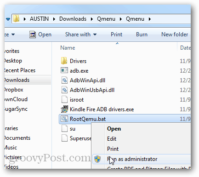Choose Edit in the context menu
Viewport: 199px width, 177px height.
pos(112,139)
